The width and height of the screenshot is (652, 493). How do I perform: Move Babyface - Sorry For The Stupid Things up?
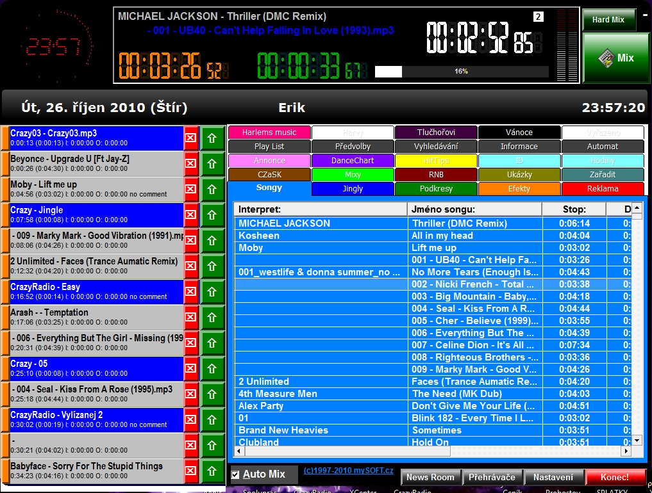click(212, 471)
